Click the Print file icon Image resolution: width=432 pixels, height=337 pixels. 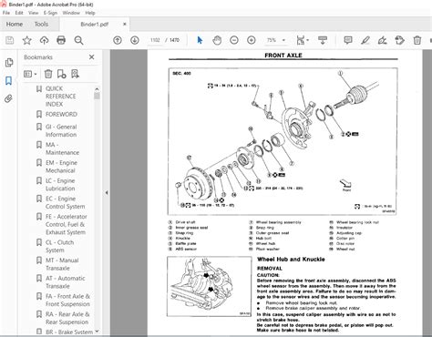[x=61, y=40]
